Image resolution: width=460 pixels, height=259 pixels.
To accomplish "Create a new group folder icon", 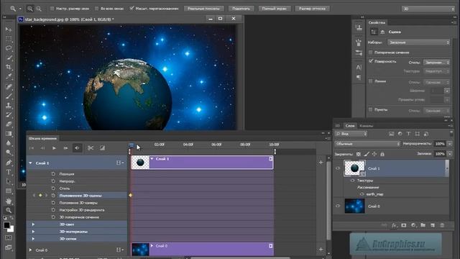I will 423,225.
